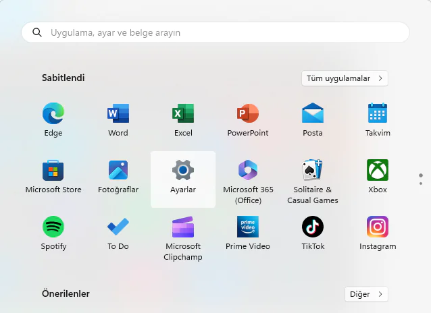Open the Takvim calendar app

(x=378, y=114)
